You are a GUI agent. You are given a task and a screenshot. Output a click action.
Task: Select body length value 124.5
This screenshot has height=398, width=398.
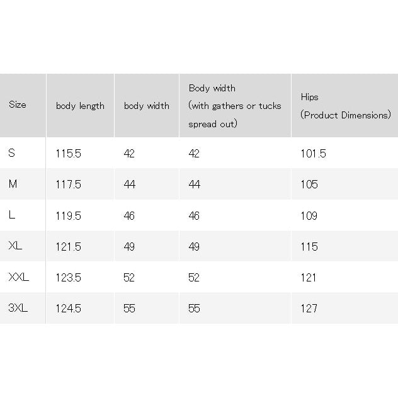(x=68, y=309)
